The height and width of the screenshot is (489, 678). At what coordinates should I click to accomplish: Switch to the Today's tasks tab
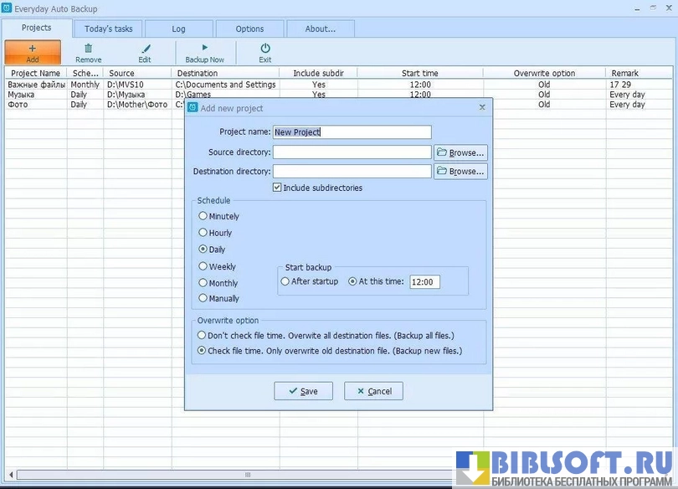108,28
